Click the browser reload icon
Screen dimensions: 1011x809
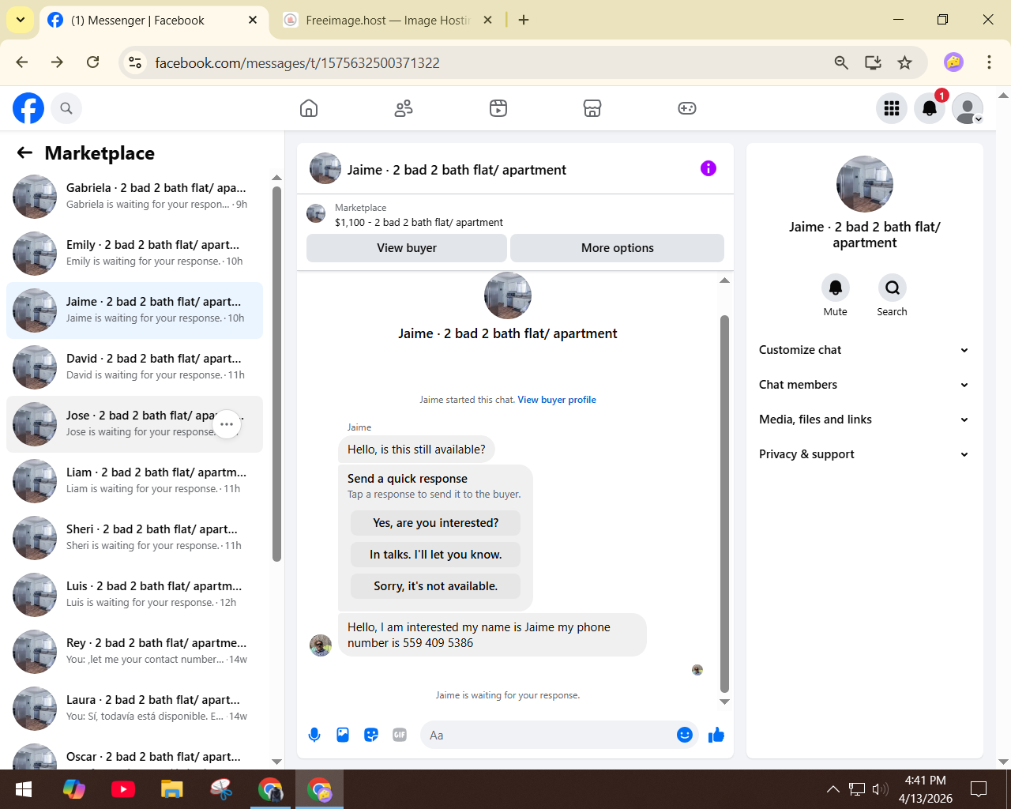pyautogui.click(x=93, y=62)
